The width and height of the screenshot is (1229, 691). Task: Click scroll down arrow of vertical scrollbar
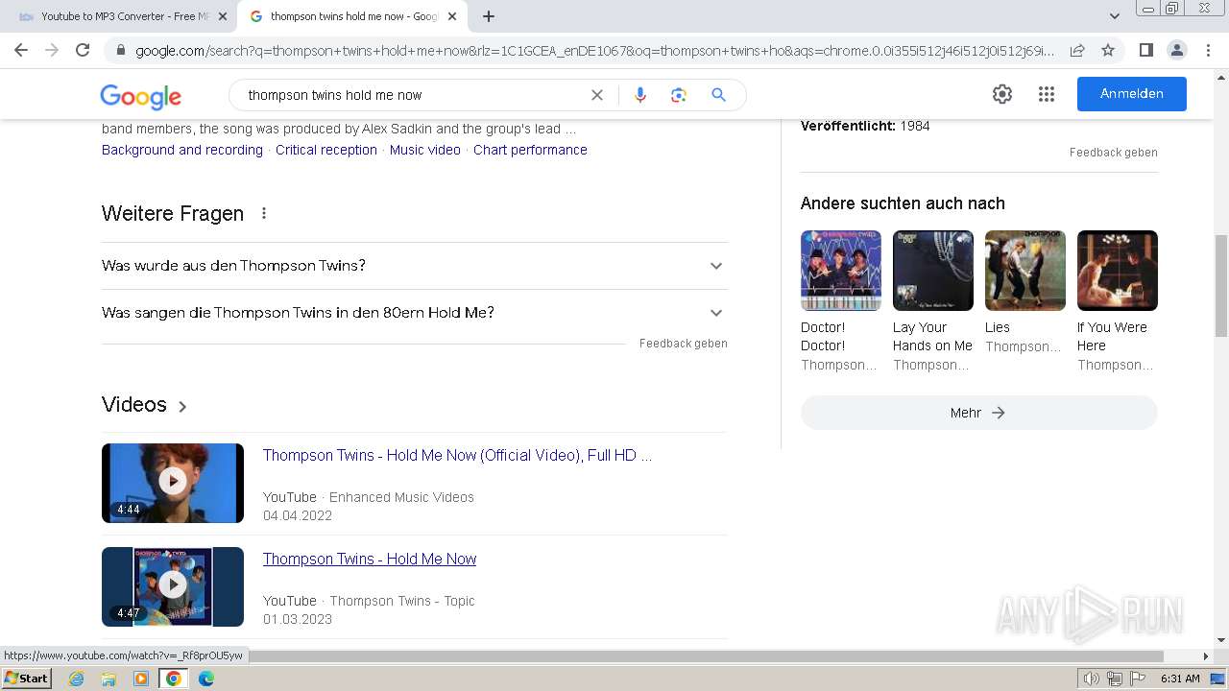[x=1221, y=640]
